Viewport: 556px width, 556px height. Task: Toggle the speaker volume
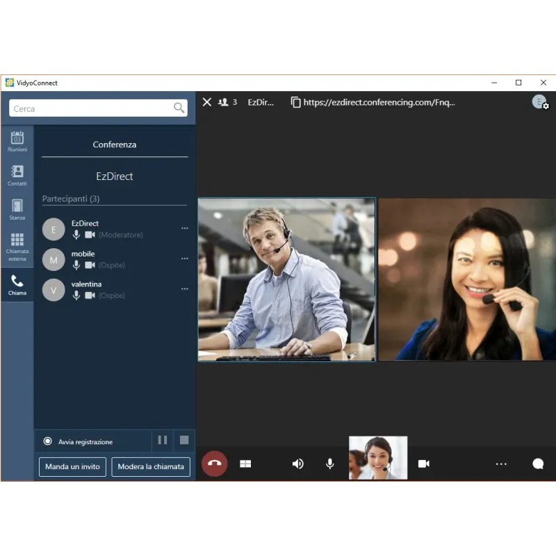[x=298, y=464]
